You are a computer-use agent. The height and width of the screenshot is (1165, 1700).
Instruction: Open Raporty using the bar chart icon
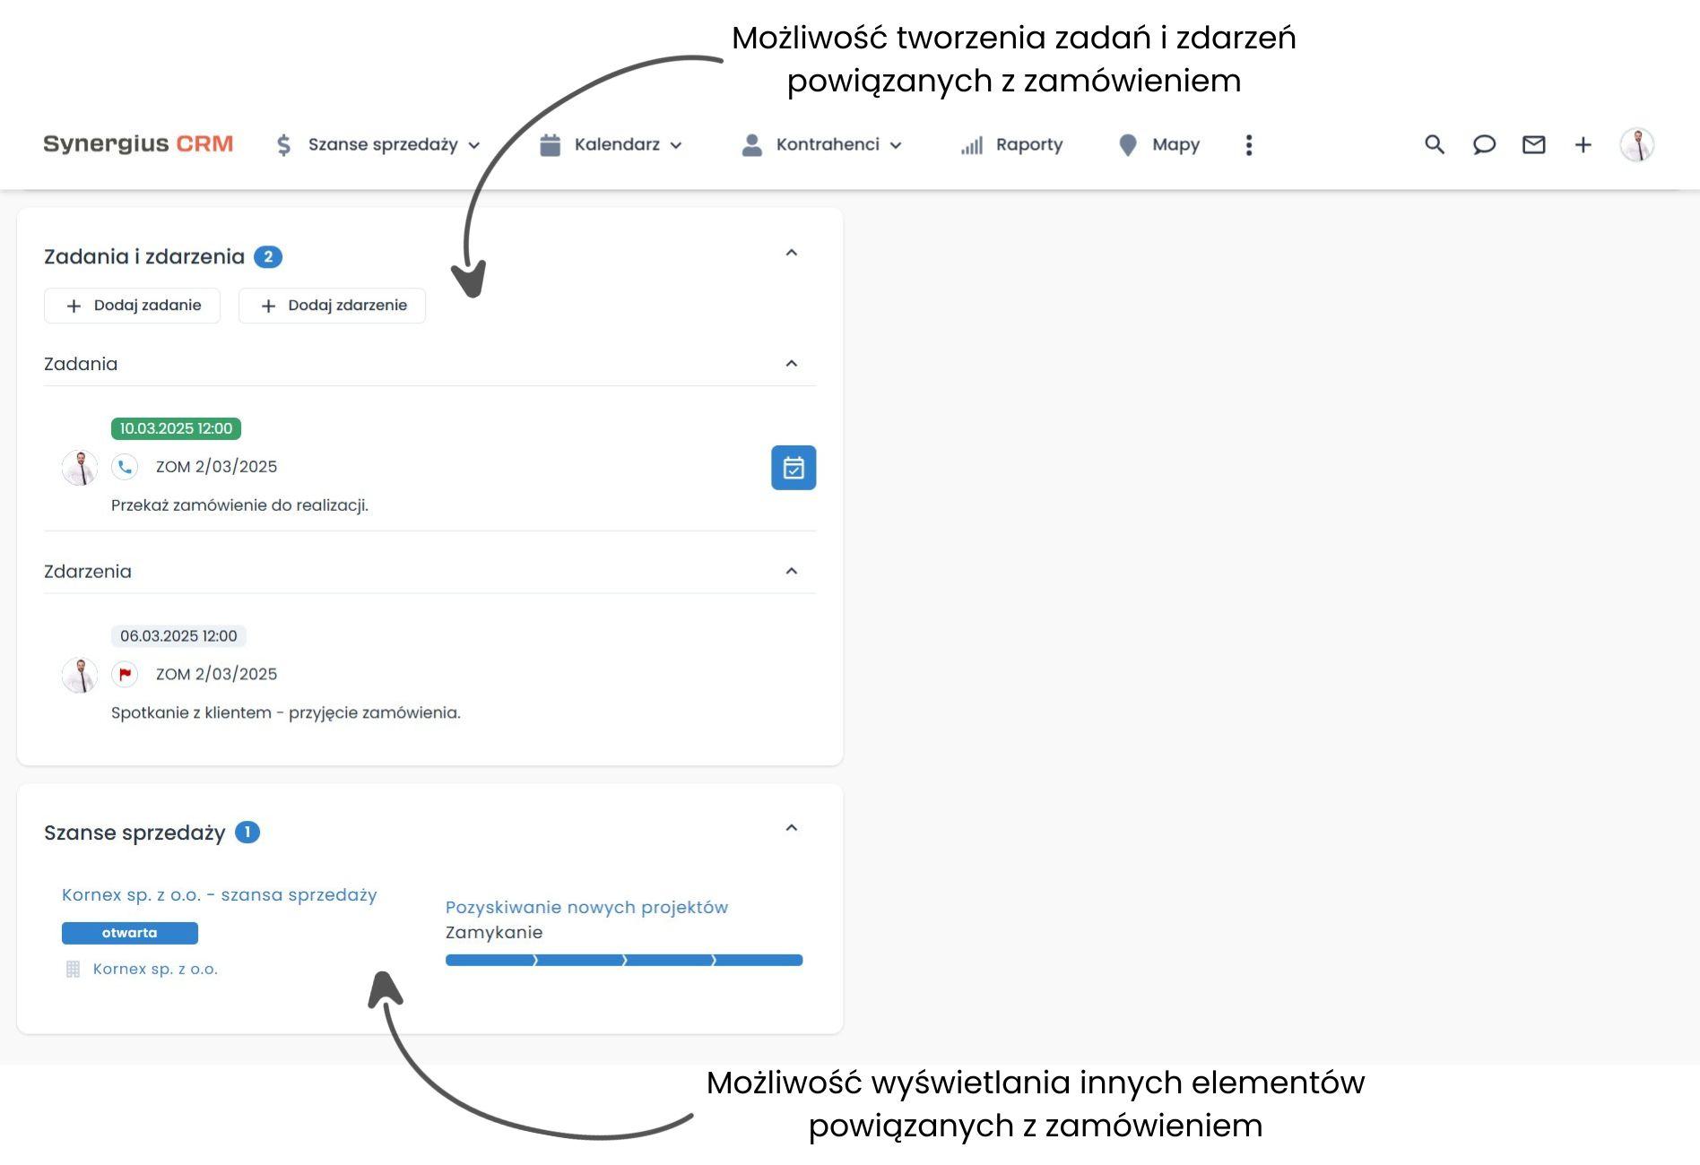coord(1013,144)
